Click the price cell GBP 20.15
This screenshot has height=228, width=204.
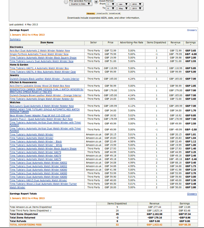(x=110, y=135)
